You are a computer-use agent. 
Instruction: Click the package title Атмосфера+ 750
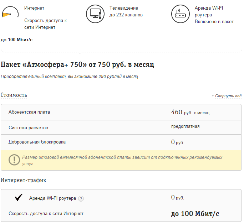point(77,65)
